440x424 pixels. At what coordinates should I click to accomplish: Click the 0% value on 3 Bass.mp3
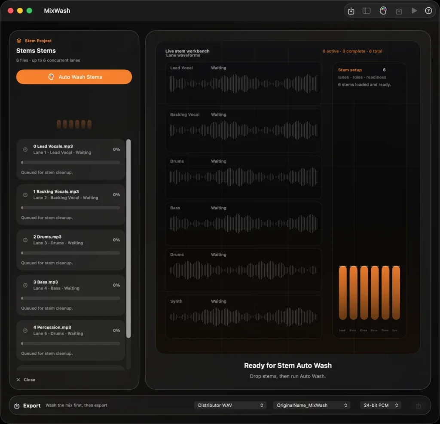click(x=116, y=285)
